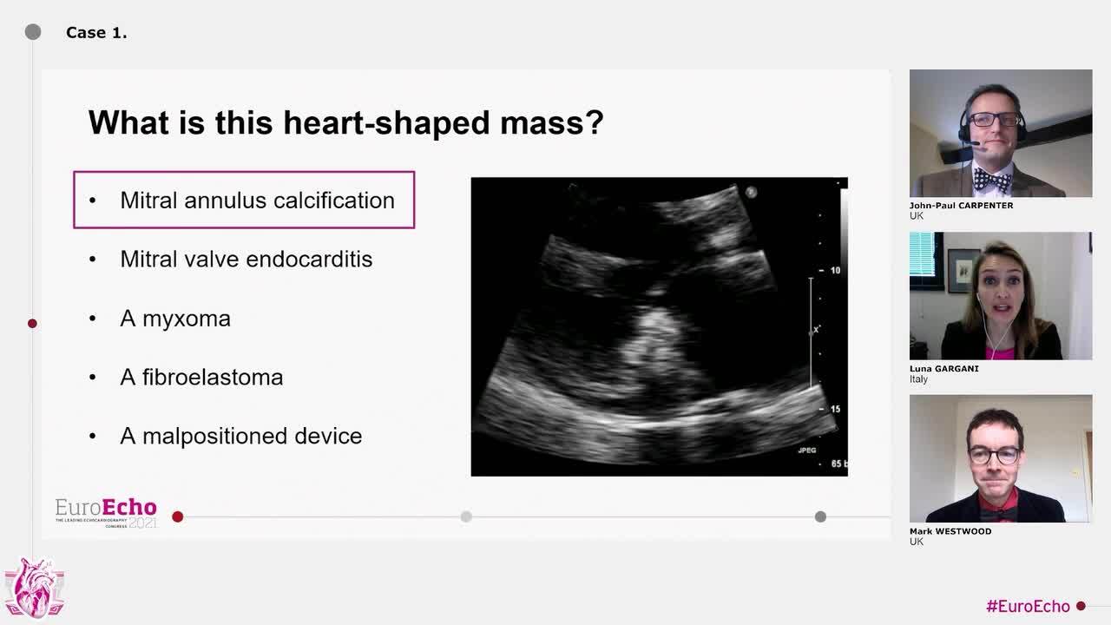Screen dimensions: 1111x625
Task: Choose the Mitral valve endocarditis option
Action: 246,260
